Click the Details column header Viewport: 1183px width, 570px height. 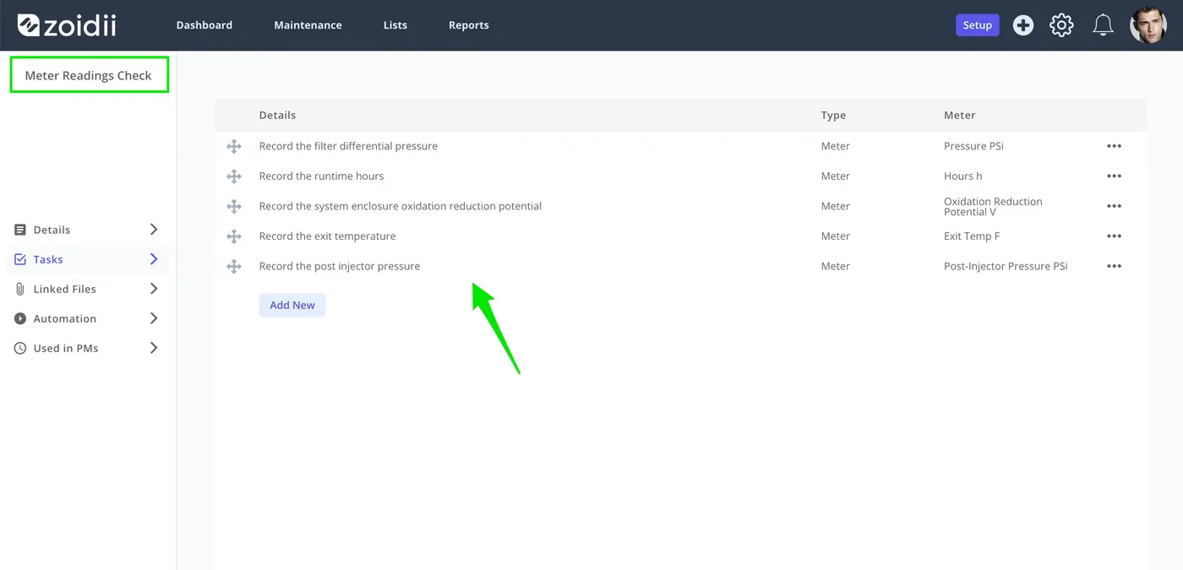click(277, 115)
